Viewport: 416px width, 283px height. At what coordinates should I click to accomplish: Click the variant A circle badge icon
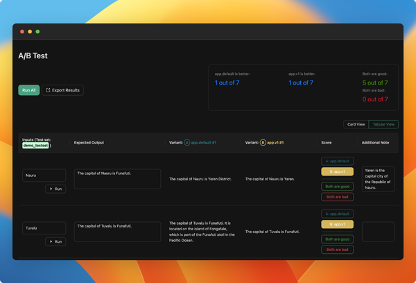[187, 142]
